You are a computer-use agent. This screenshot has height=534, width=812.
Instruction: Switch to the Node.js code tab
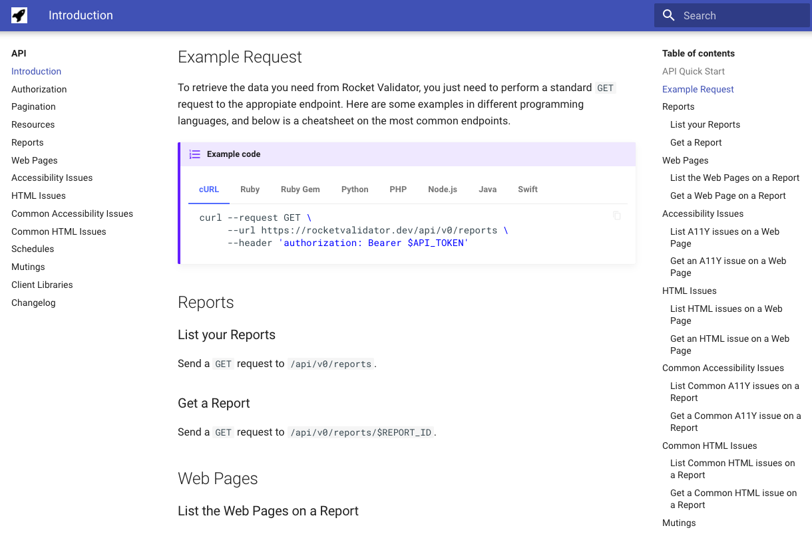click(x=443, y=190)
